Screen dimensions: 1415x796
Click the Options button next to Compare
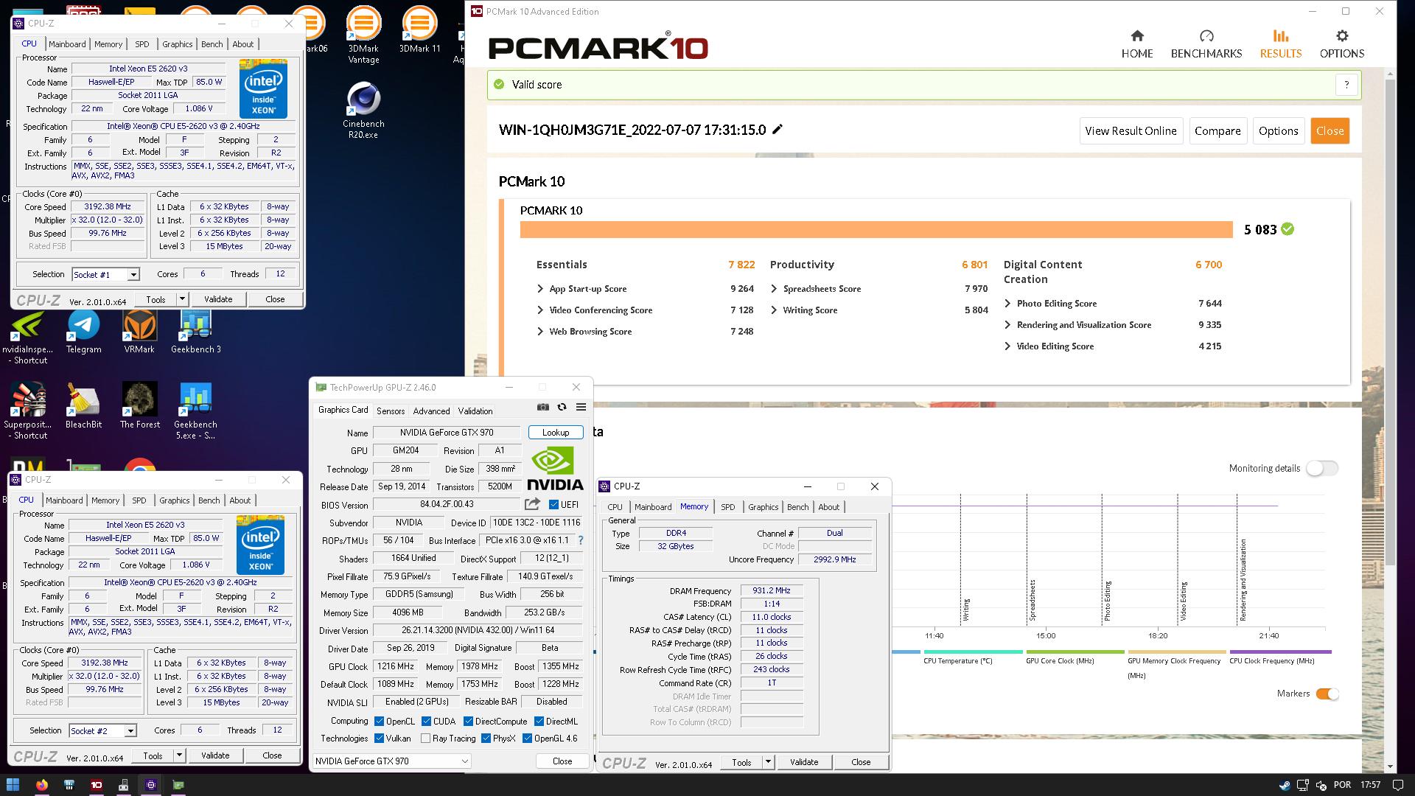click(x=1278, y=130)
